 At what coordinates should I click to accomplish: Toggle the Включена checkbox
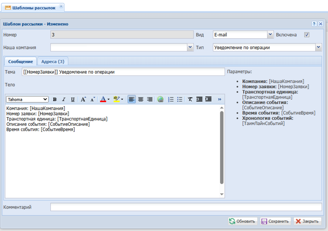[307, 35]
